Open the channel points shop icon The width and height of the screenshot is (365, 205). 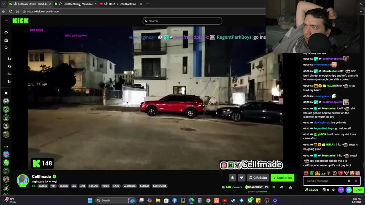324,190
